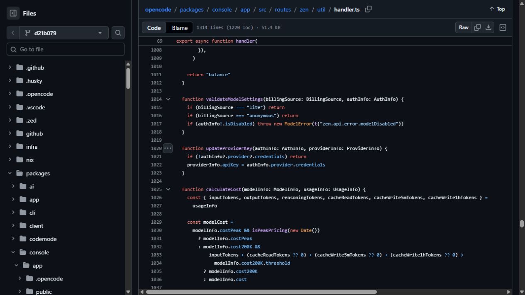
Task: Collapse the console folder chevron
Action: coord(13,252)
